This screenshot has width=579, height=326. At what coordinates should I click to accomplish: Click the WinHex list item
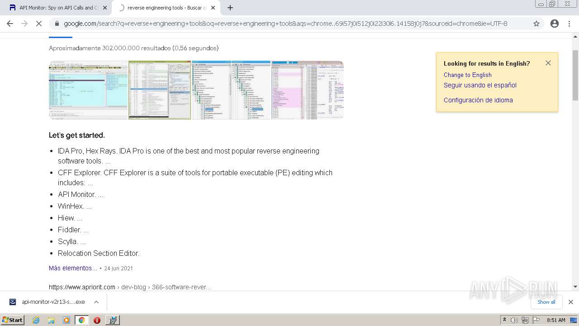pyautogui.click(x=75, y=206)
